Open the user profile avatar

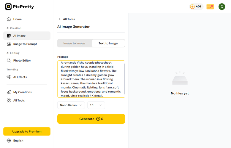pos(222,7)
